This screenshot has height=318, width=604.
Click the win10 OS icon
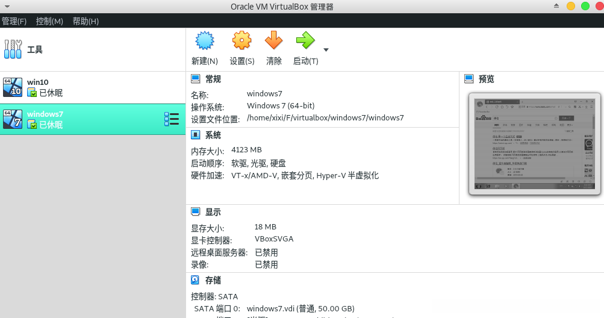point(13,87)
